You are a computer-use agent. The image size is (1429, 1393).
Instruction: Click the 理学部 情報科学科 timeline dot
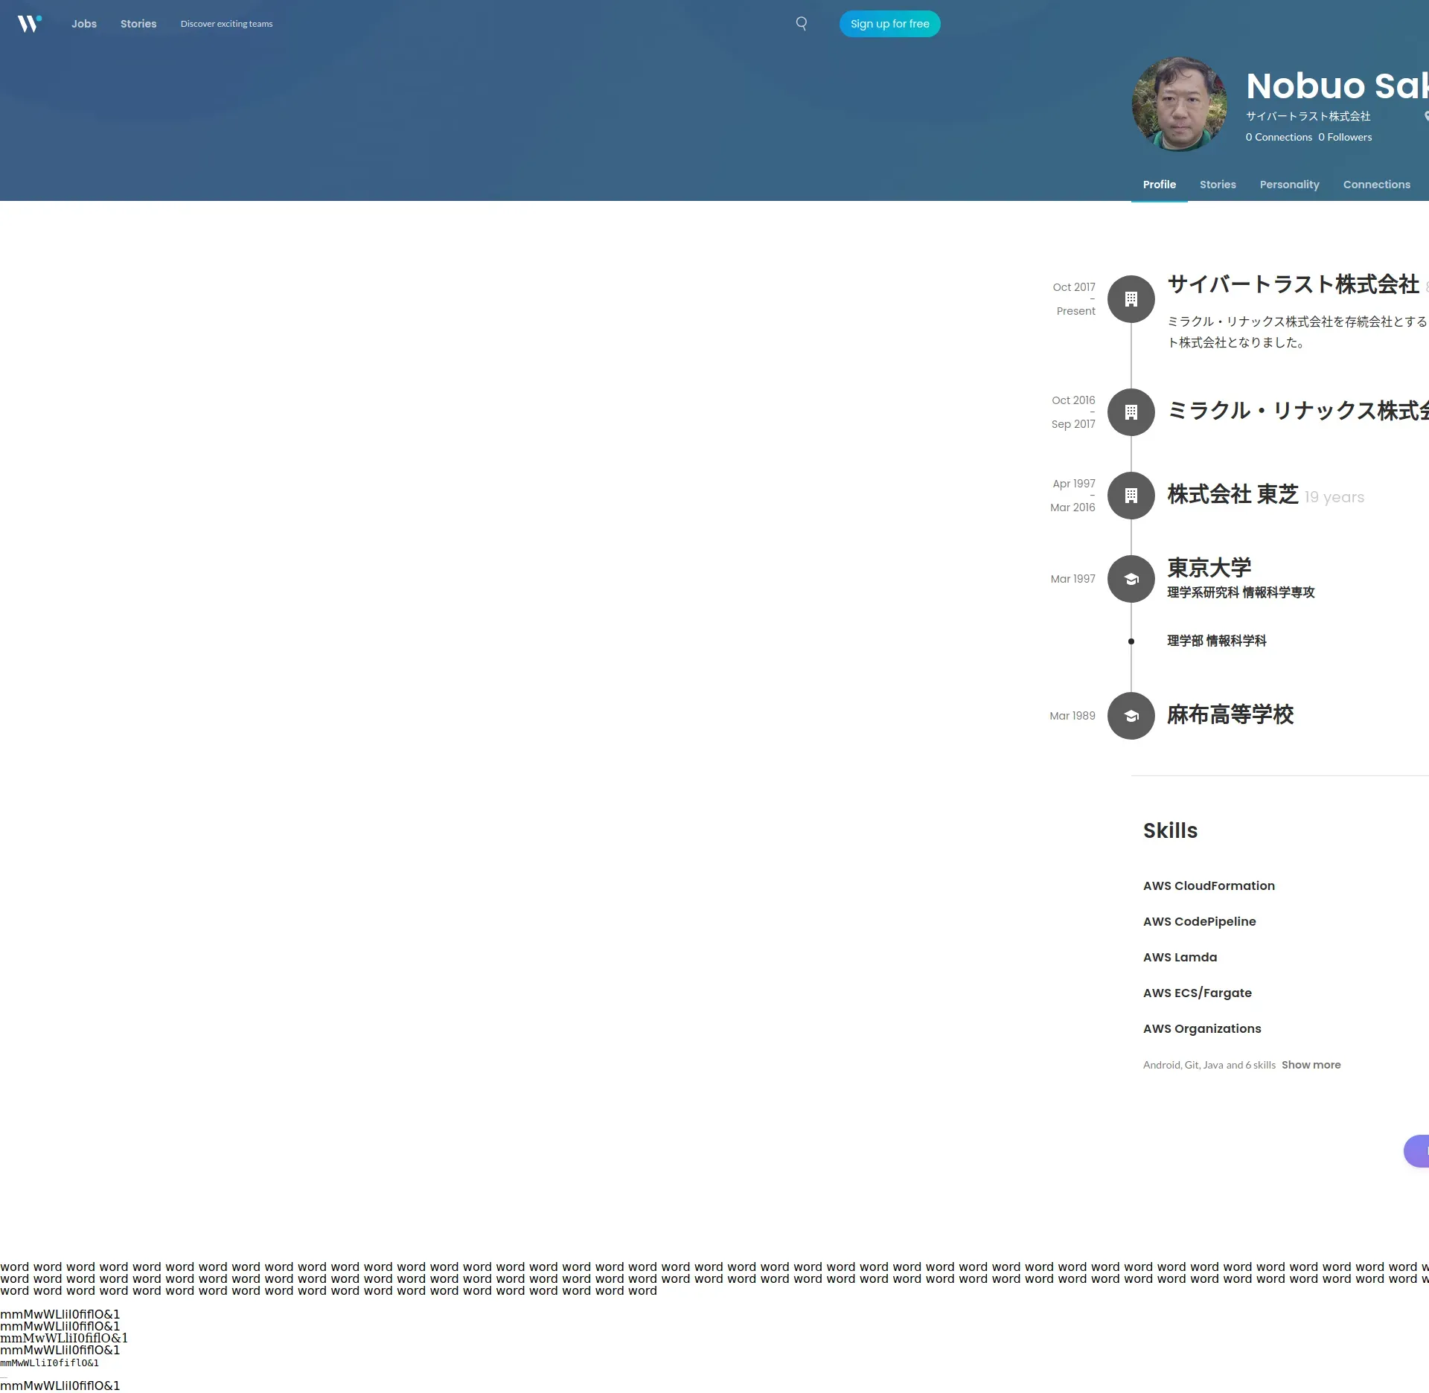pyautogui.click(x=1131, y=641)
